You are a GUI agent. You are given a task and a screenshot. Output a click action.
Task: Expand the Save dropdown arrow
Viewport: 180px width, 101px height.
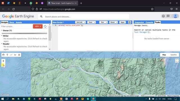click(95, 22)
